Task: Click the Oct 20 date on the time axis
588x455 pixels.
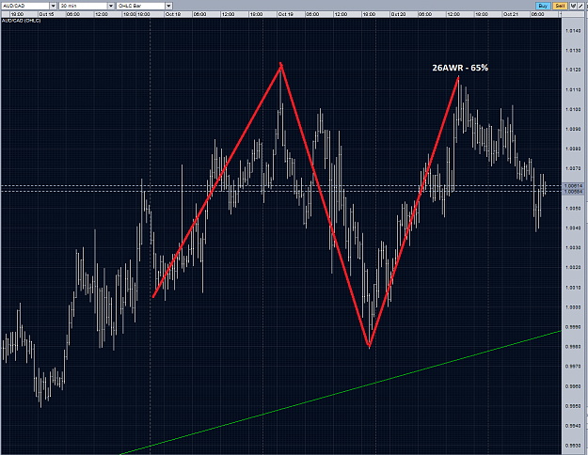Action: 398,14
